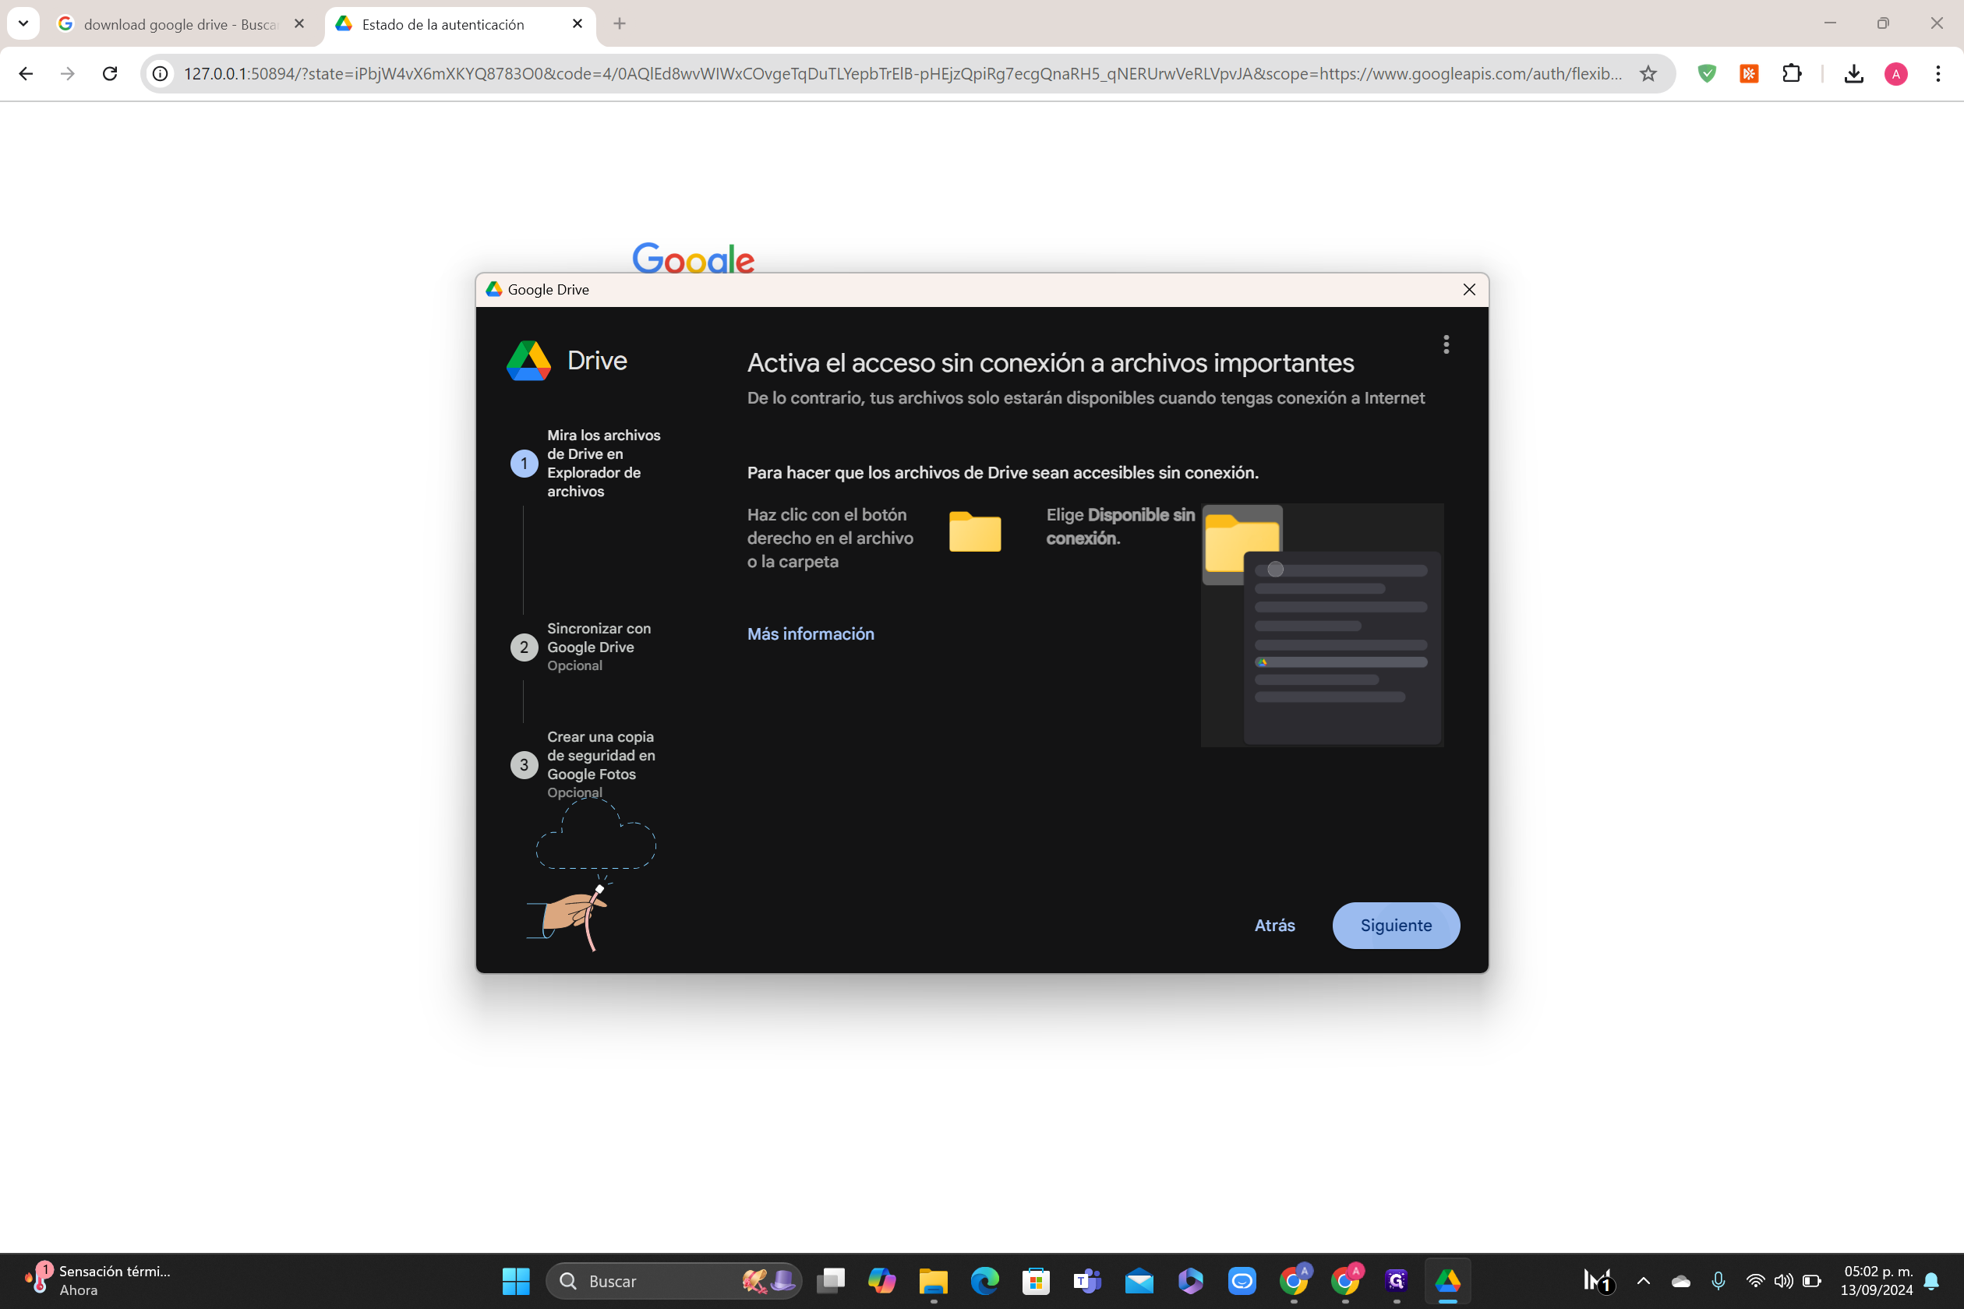Viewport: 1964px width, 1309px height.
Task: Open the Más información link
Action: point(810,633)
